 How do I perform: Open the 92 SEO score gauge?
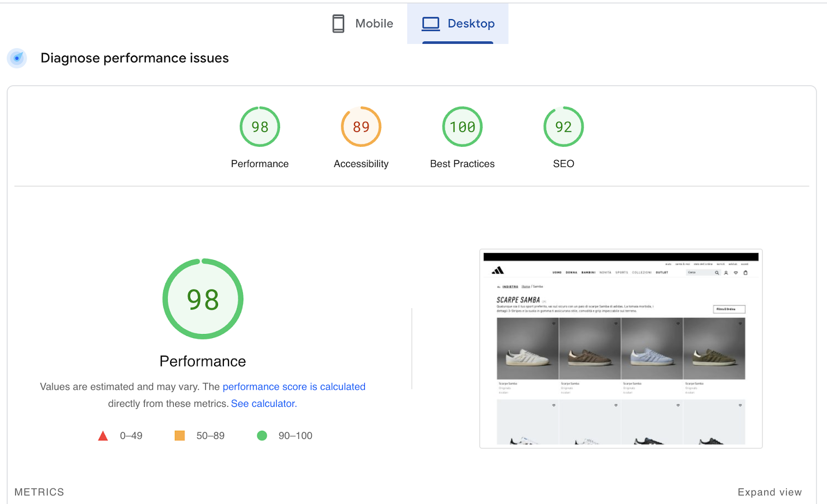click(x=564, y=127)
